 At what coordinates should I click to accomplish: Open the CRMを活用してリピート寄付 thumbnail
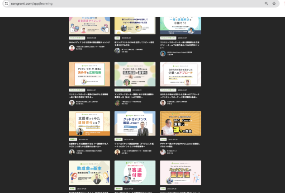(135, 26)
